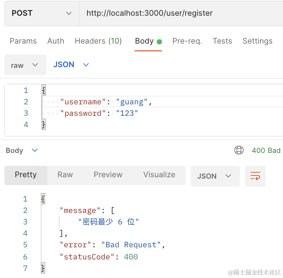Open the Auth tab

[56, 41]
